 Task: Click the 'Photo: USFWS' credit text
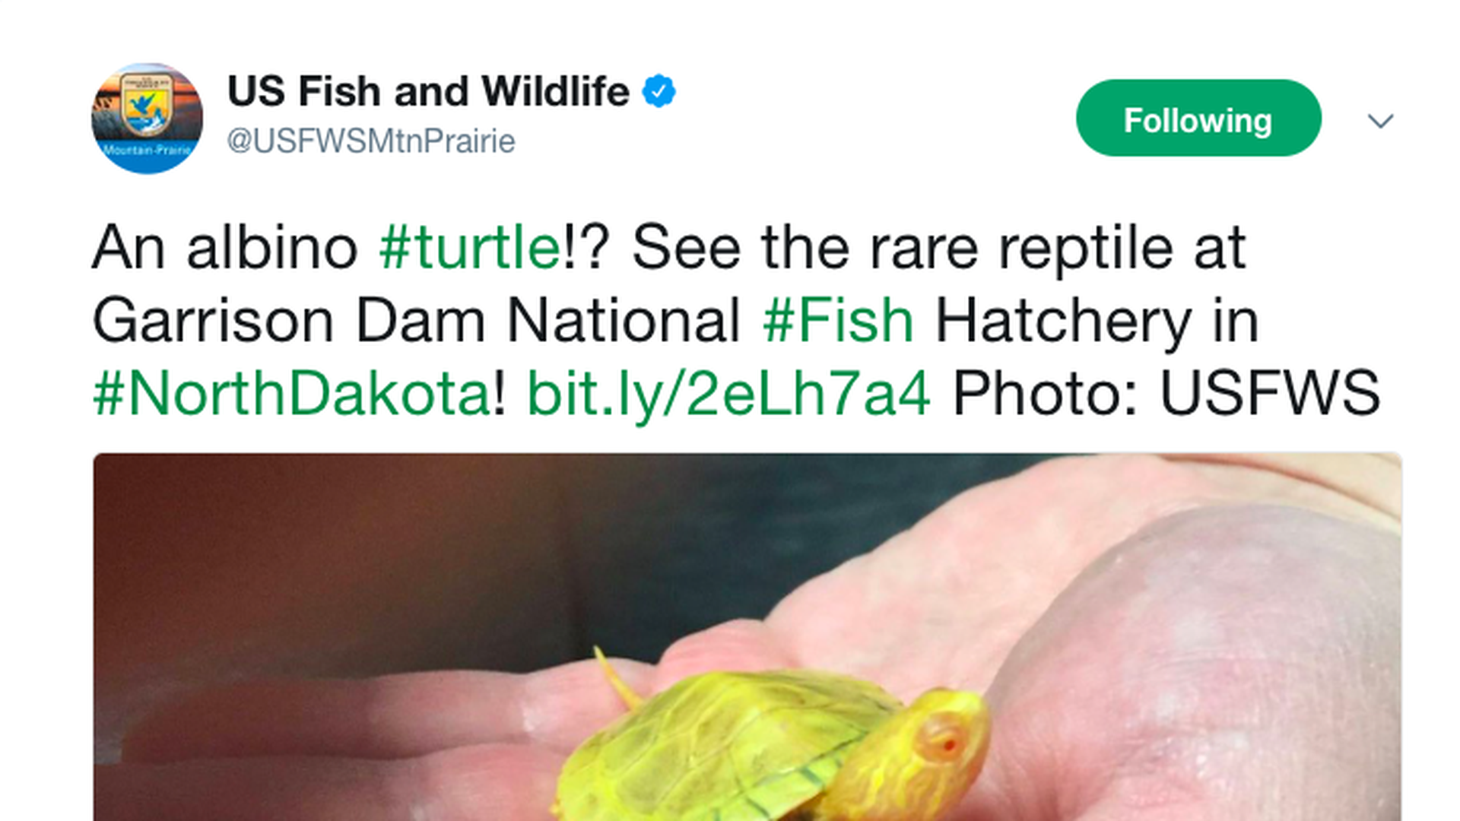pos(1166,393)
